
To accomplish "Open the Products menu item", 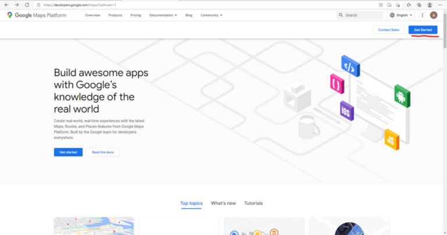I will tap(115, 15).
